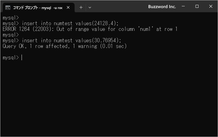Click the blank terminal area below the prompt
Screen dimensions: 218x137
tap(109, 97)
